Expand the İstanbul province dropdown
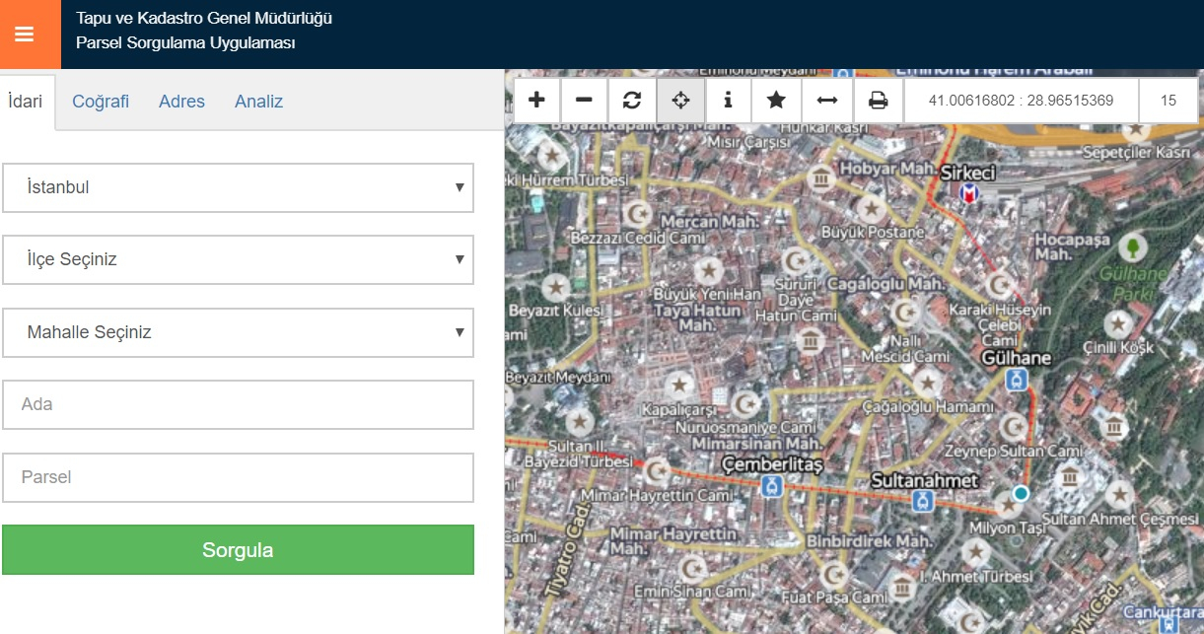Viewport: 1204px width, 634px height. (x=238, y=187)
